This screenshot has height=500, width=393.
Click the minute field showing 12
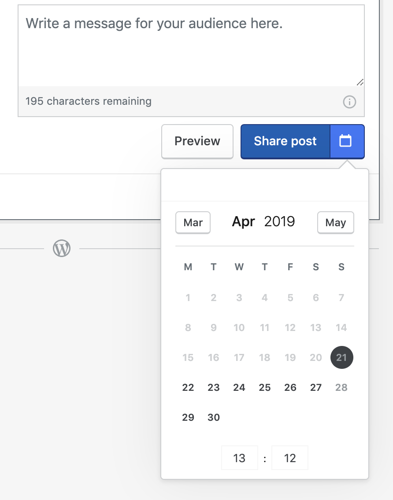pyautogui.click(x=289, y=458)
